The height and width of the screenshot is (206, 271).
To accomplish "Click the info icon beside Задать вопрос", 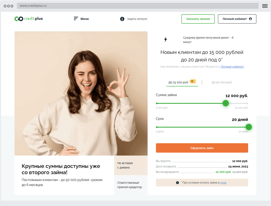I will [x=122, y=19].
